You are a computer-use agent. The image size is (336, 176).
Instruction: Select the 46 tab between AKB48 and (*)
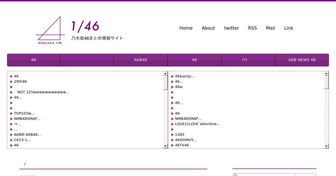pyautogui.click(x=194, y=60)
